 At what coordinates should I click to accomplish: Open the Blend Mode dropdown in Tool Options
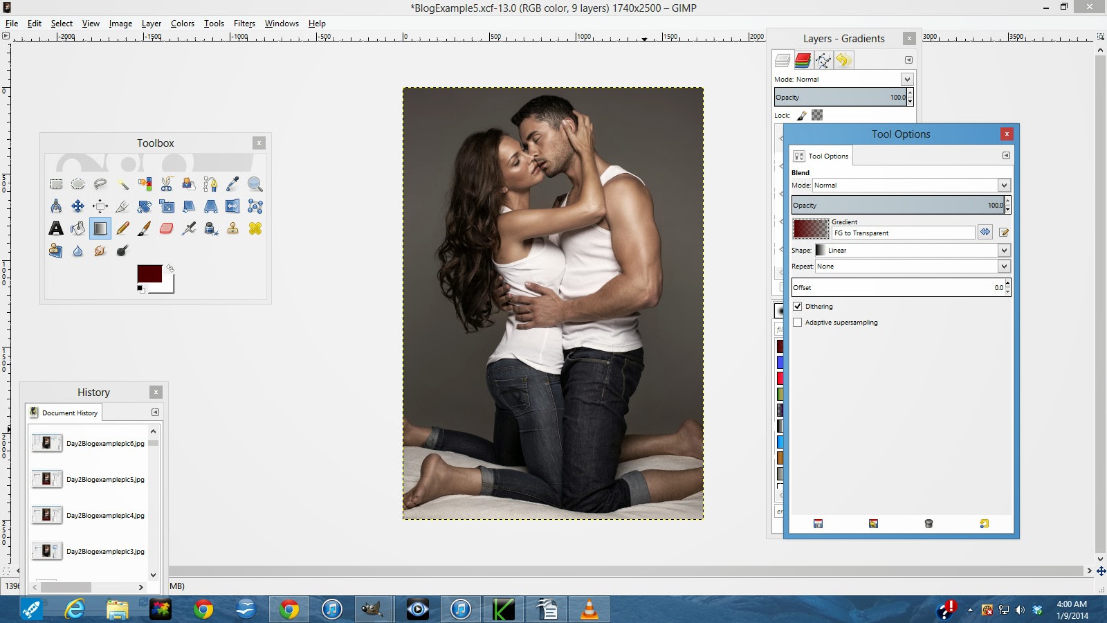[1003, 186]
